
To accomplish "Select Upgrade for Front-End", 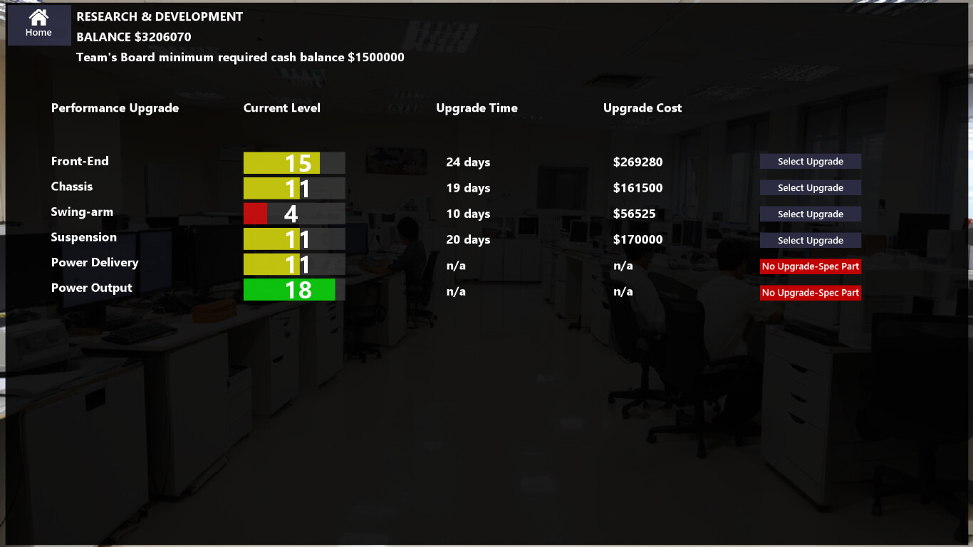I will (811, 162).
